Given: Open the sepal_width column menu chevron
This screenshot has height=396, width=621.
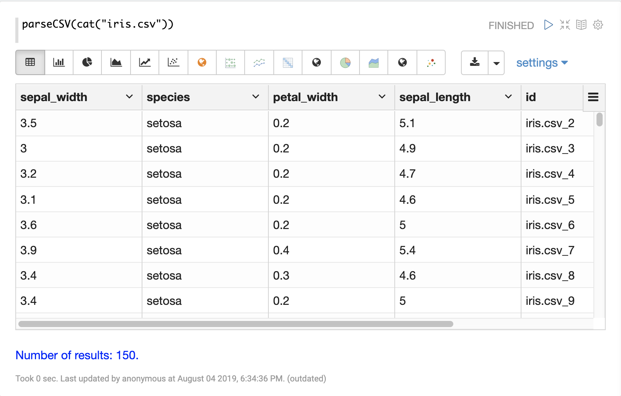Looking at the screenshot, I should [129, 97].
